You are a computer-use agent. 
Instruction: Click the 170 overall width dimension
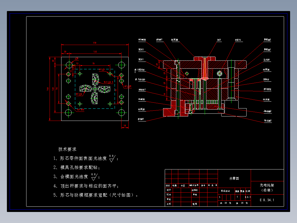pos(94,43)
